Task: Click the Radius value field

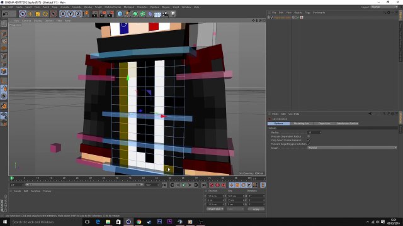Action: [314, 132]
